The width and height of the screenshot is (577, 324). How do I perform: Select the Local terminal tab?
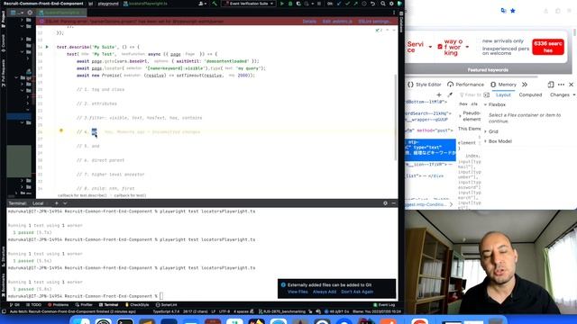[x=38, y=203]
